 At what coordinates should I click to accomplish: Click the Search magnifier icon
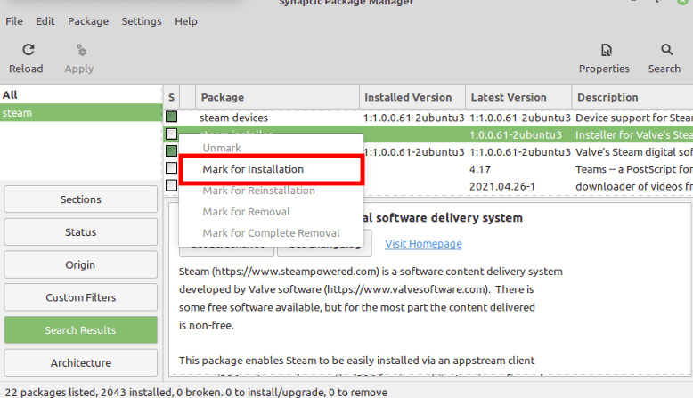pos(666,50)
